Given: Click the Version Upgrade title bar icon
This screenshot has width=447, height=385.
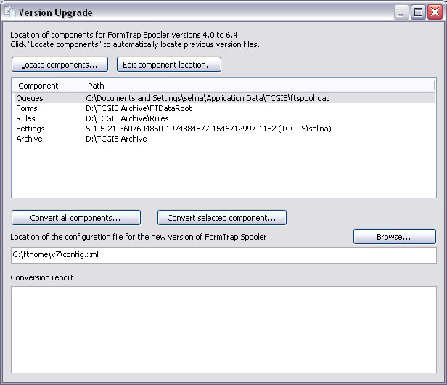Looking at the screenshot, I should 10,12.
